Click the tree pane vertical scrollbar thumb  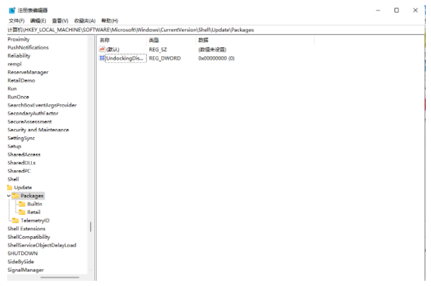[91, 227]
